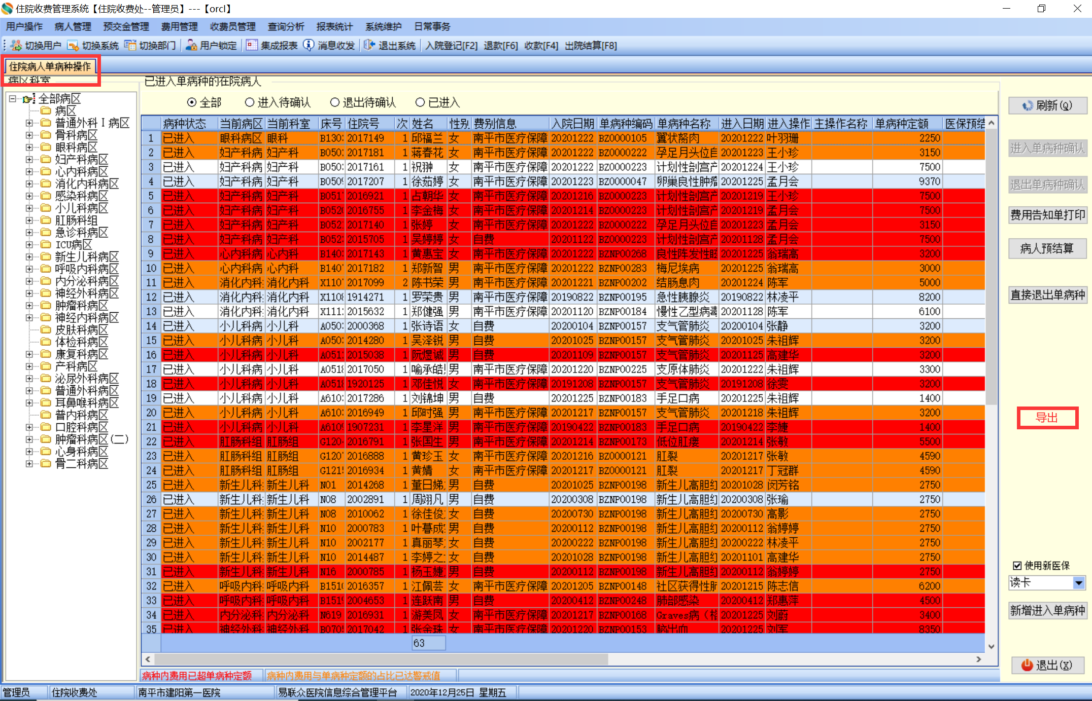Open the 读卡 dropdown arrow
1092x701 pixels.
[1079, 583]
